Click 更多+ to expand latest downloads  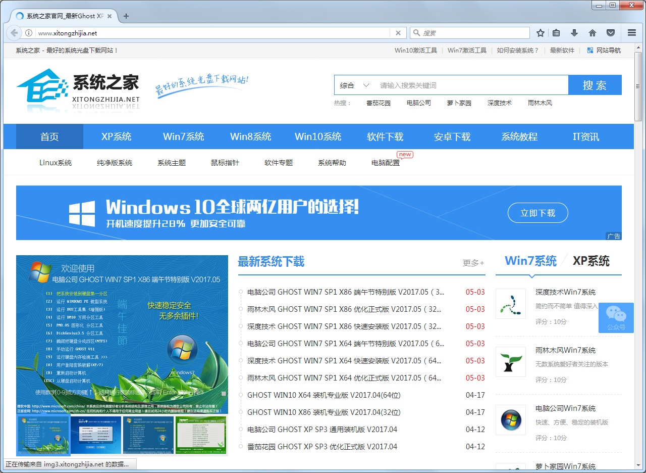[x=473, y=263]
